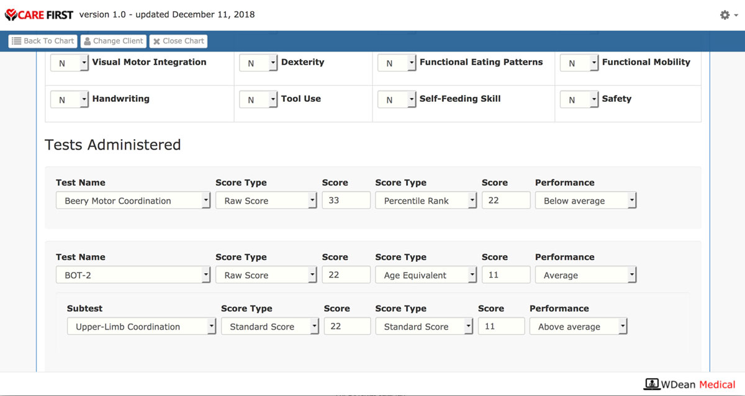Go back to chart
The width and height of the screenshot is (745, 396).
43,41
